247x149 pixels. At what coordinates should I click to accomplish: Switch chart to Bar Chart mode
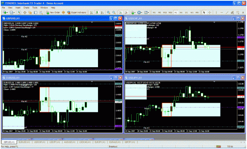pos(91,12)
